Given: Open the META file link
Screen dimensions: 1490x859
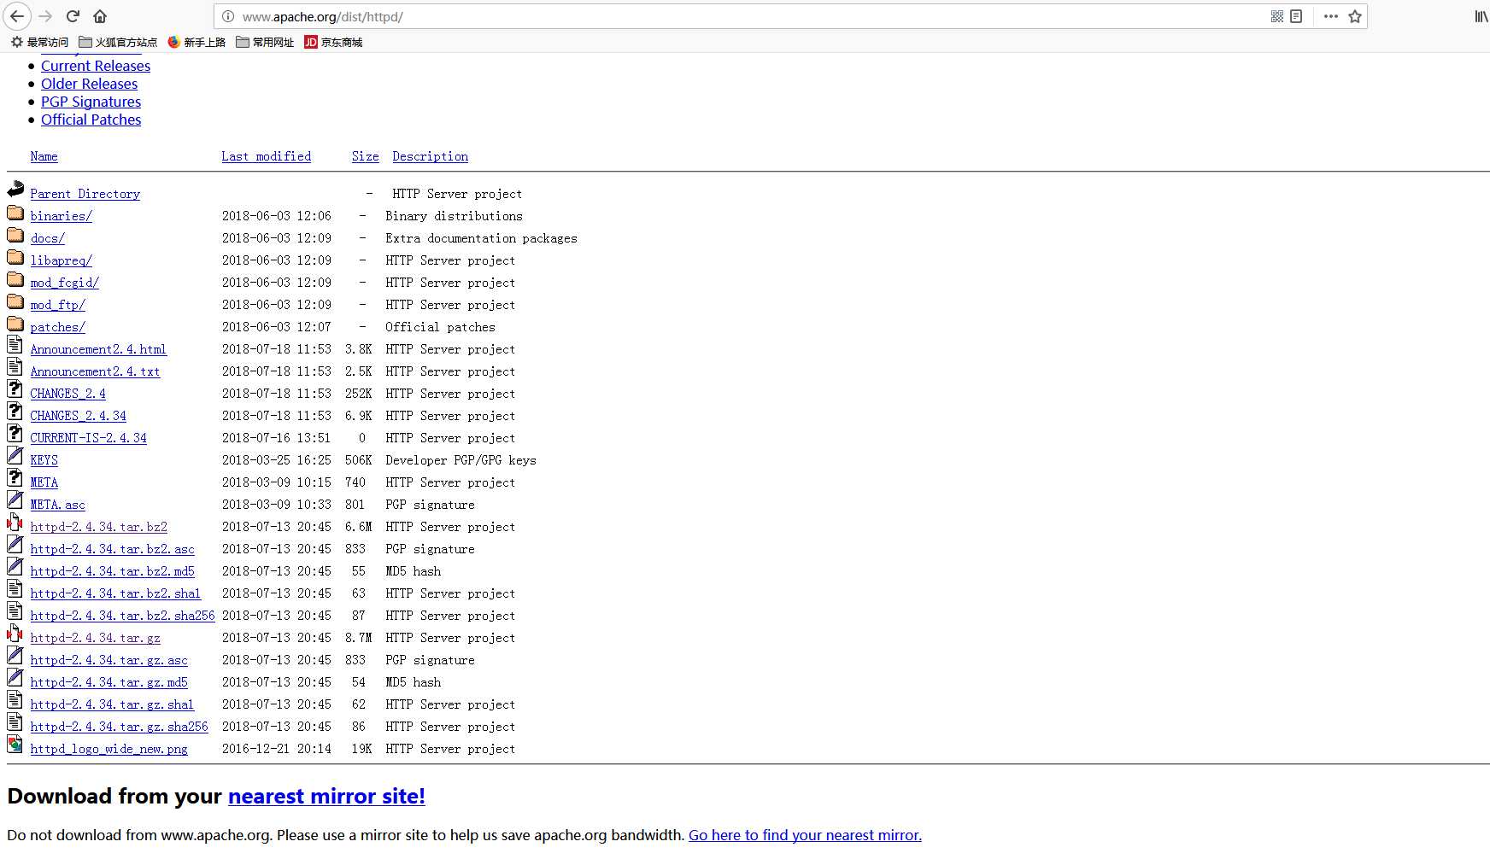Looking at the screenshot, I should (44, 482).
